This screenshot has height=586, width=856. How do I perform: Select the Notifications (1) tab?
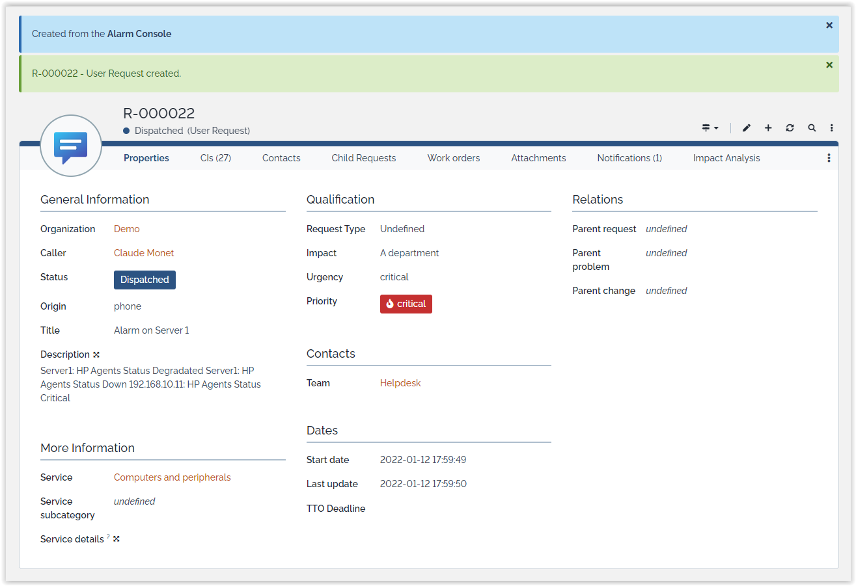pos(629,158)
